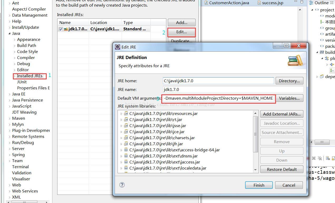
Task: Close the Outline view via its X
Action: pos(332,3)
